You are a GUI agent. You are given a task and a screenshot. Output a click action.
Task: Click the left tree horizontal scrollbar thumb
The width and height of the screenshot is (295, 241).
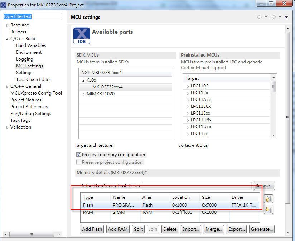point(32,234)
